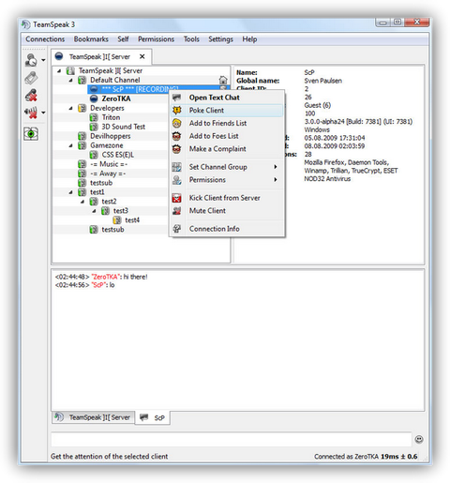Click the home icon on Default Channel row
Screen dimensions: 450x483
point(223,80)
